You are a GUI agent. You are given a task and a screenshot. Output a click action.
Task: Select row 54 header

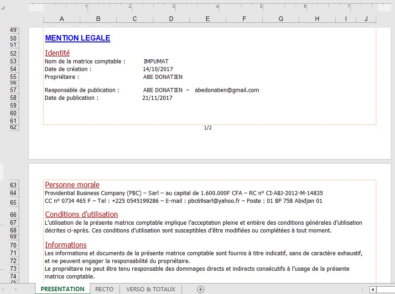[x=13, y=69]
